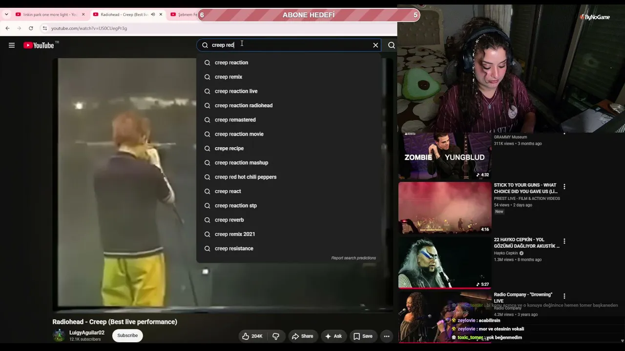This screenshot has height=351, width=625.
Task: Submit search with the magnifier button
Action: click(392, 45)
